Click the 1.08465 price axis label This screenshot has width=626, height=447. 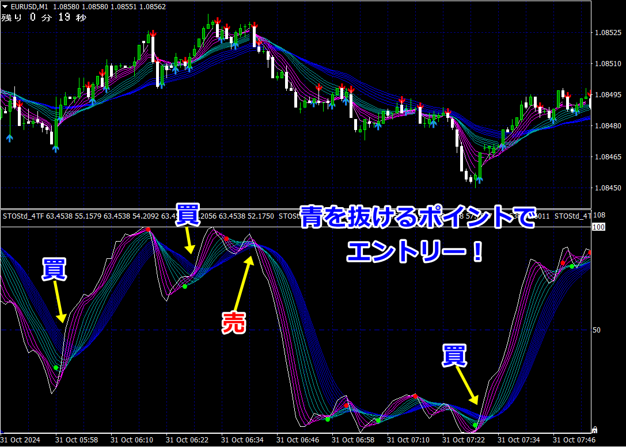click(608, 157)
